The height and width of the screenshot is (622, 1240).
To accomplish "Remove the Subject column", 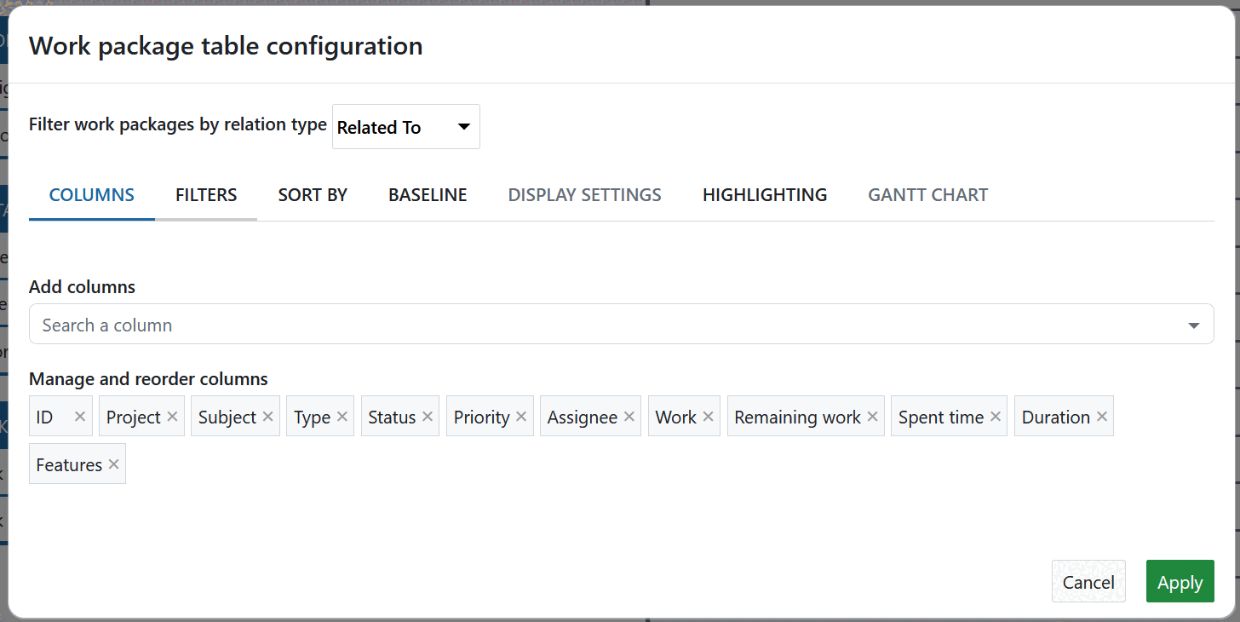I will tap(266, 416).
